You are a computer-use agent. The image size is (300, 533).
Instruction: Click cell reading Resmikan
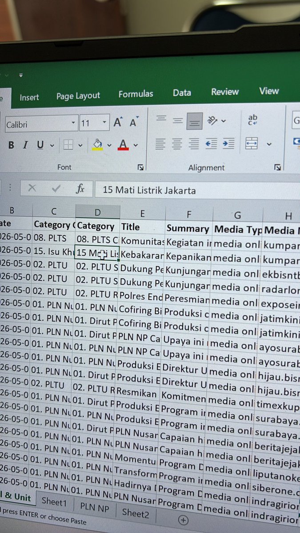tap(136, 393)
